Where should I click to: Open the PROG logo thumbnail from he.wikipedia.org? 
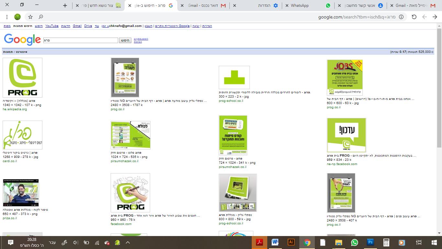(x=22, y=77)
